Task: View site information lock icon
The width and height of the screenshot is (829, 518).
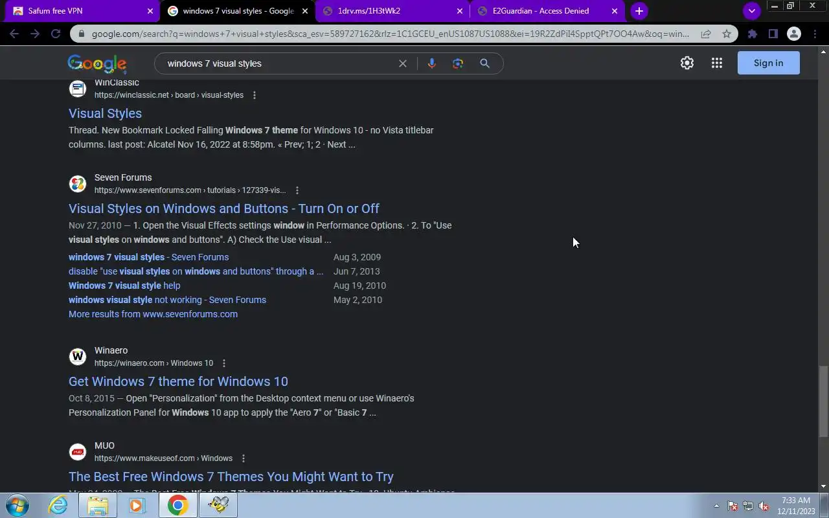Action: (80, 34)
